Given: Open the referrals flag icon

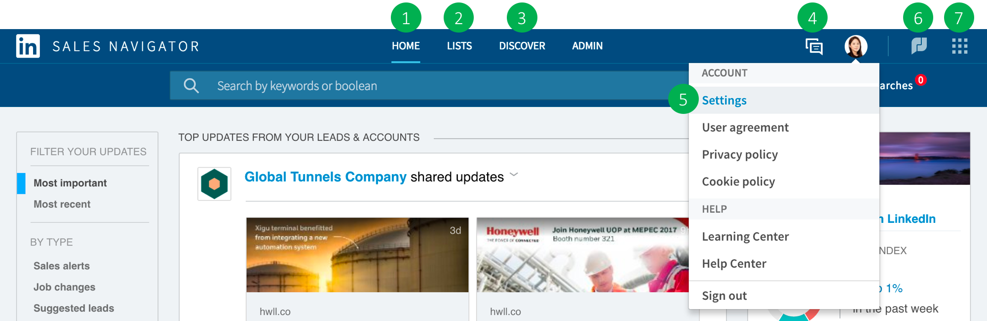Looking at the screenshot, I should [x=919, y=46].
